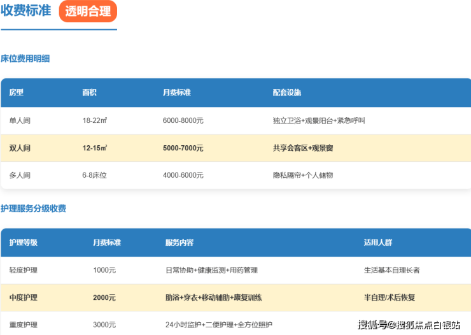Click the 适用人群 column header

pyautogui.click(x=378, y=243)
